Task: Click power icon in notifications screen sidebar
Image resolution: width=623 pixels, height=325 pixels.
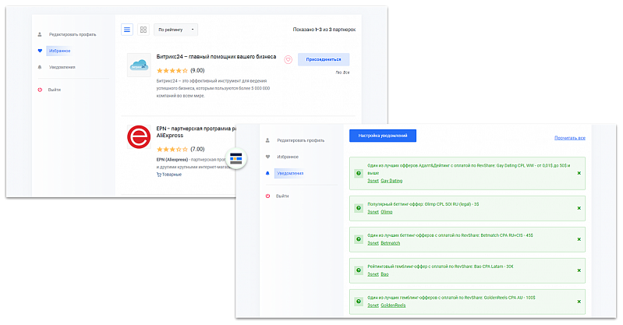Action: tap(267, 196)
